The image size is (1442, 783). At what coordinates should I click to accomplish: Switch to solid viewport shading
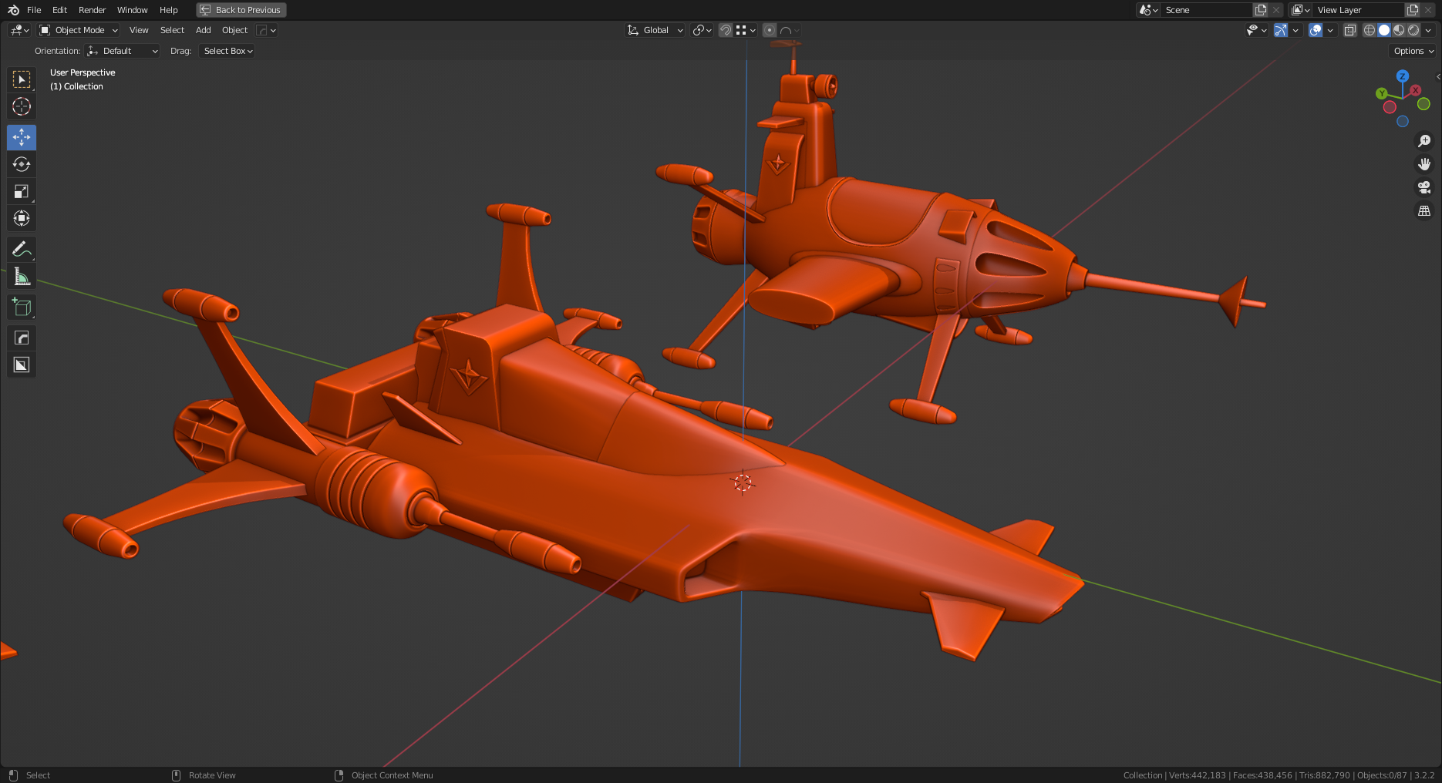tap(1384, 30)
